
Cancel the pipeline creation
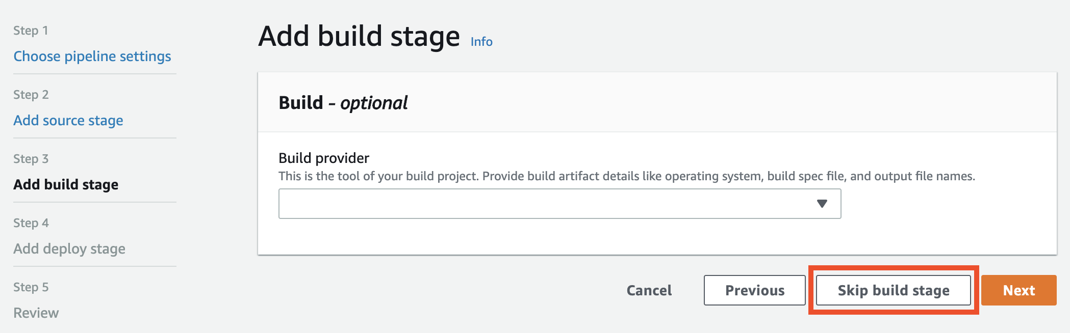[x=649, y=290]
